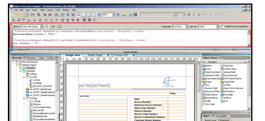Select the Rectangle object in Object Library
This screenshot has height=121, width=265.
[x=227, y=95]
